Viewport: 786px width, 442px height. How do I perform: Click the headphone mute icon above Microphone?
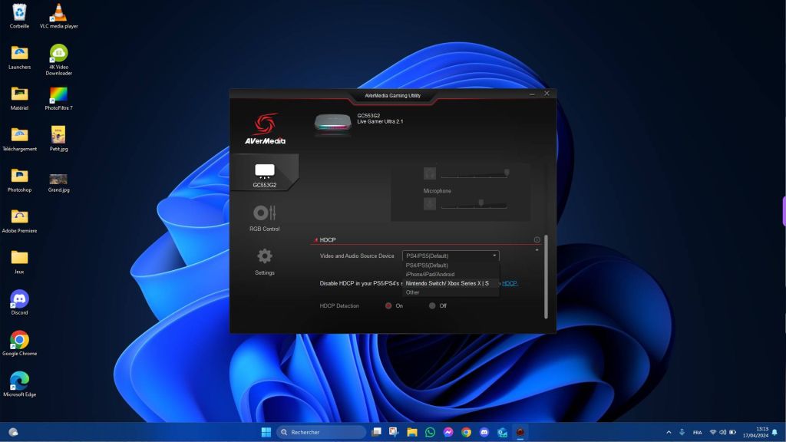[430, 173]
